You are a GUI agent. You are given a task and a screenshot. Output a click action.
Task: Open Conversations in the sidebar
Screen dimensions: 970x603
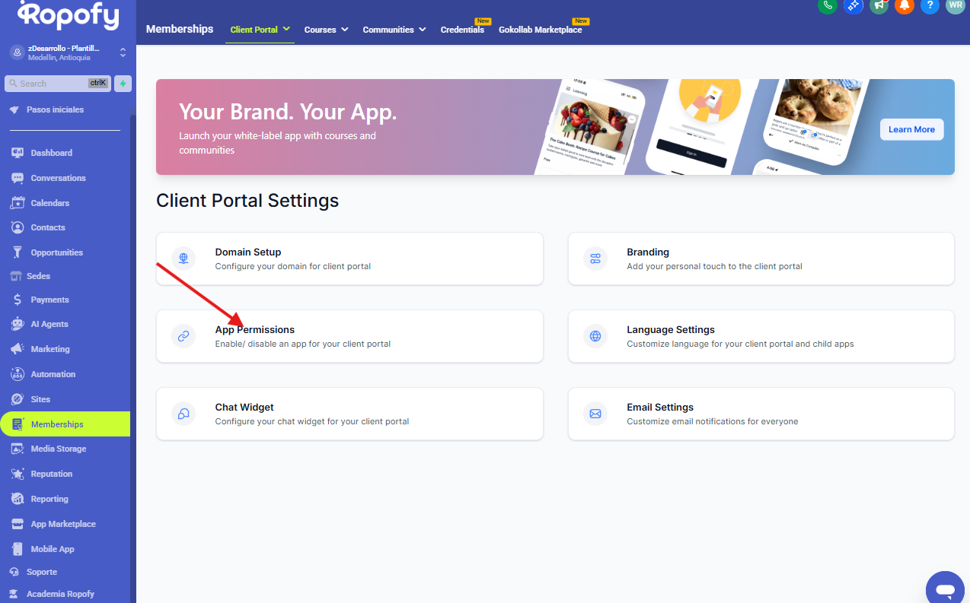pyautogui.click(x=58, y=178)
